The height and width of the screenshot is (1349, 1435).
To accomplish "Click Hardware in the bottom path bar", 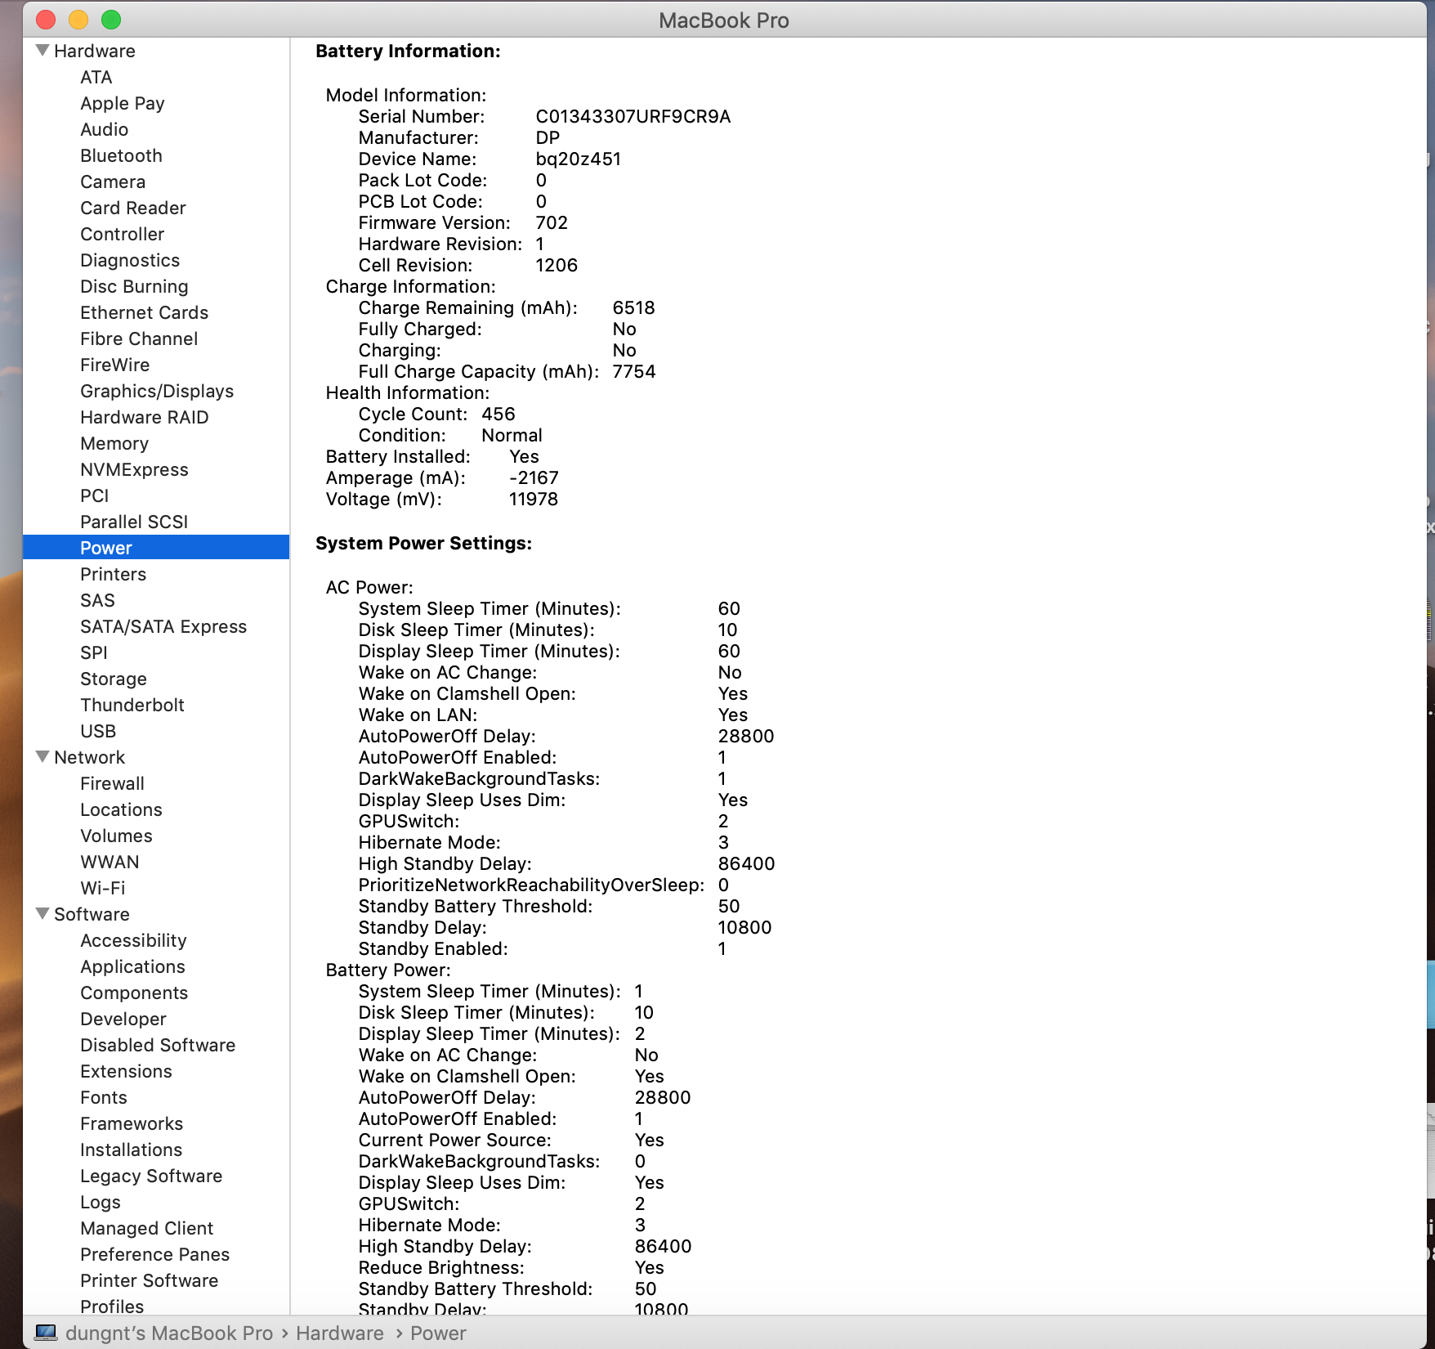I will tap(339, 1333).
